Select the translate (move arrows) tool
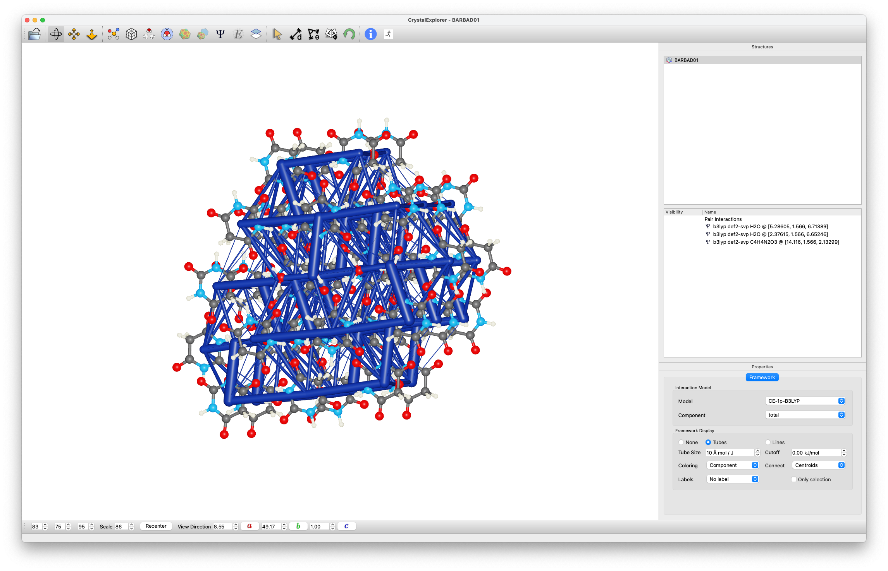Image resolution: width=888 pixels, height=571 pixels. (x=74, y=34)
